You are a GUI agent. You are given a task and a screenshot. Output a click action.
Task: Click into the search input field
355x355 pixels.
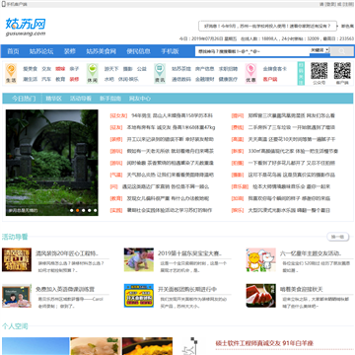tap(252, 51)
